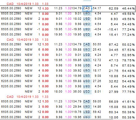Screen dimensions: 136x120
Task: Click the 41.61 % cell
Action: 128,101
